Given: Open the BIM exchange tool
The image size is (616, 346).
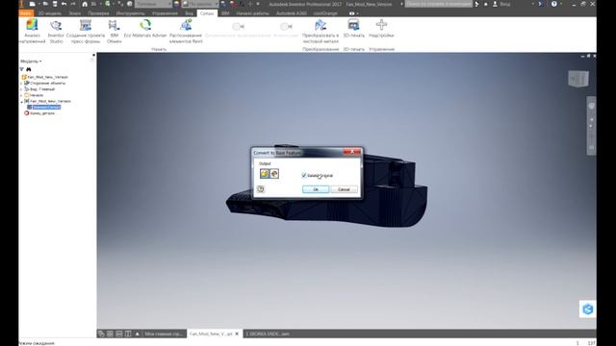Looking at the screenshot, I should tap(114, 31).
